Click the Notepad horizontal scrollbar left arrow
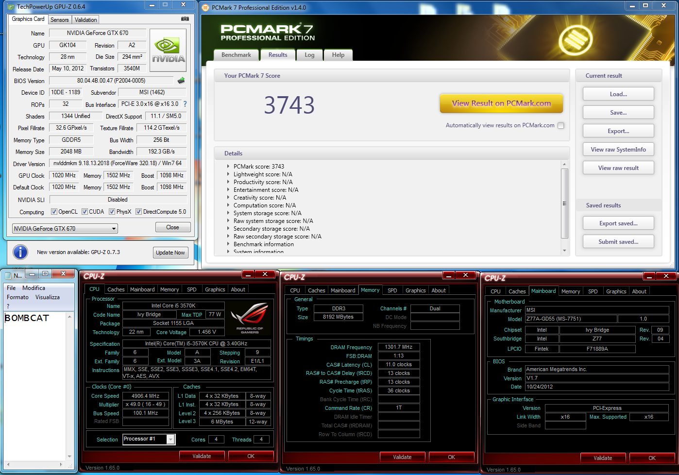The height and width of the screenshot is (475, 679). pyautogui.click(x=8, y=464)
